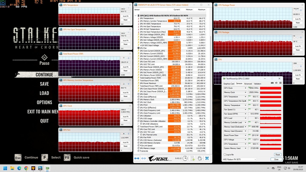Image resolution: width=306 pixels, height=172 pixels.
Task: Click the GPU-Z refresh icon
Action: click(276, 83)
